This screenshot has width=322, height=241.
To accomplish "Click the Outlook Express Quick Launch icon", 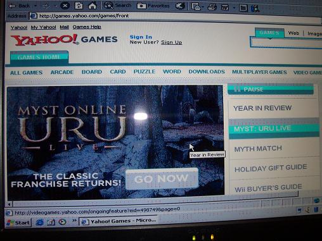I will click(x=51, y=222).
